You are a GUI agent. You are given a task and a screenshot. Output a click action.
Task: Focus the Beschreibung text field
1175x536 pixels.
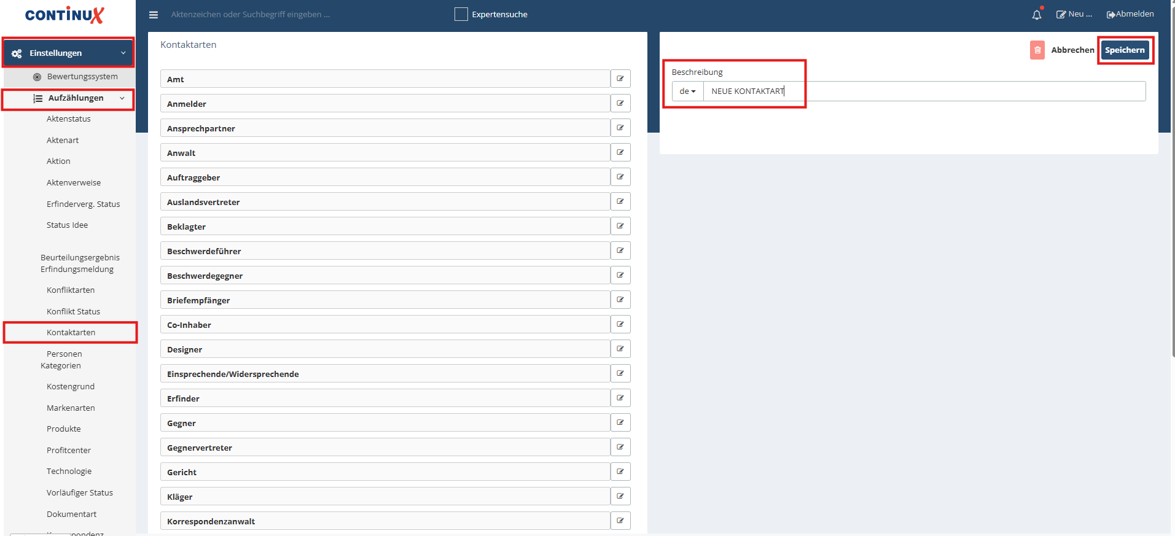[x=924, y=91]
